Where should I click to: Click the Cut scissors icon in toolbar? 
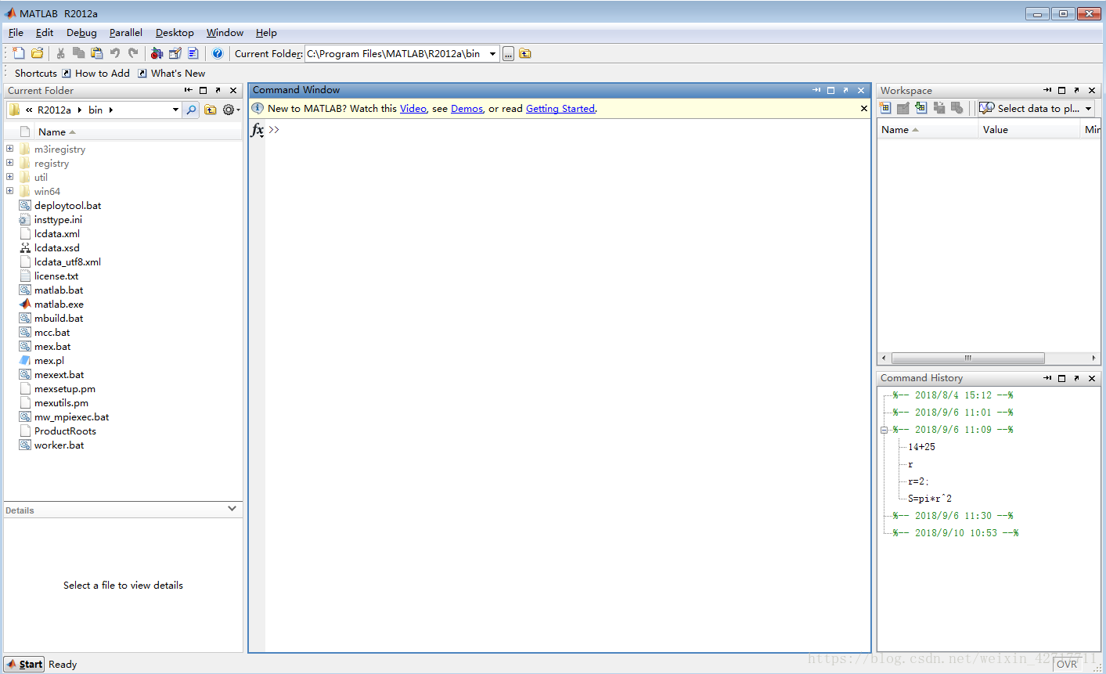coord(60,53)
